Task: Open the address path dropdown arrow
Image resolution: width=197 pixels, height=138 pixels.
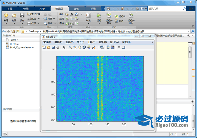Action: click(189, 31)
